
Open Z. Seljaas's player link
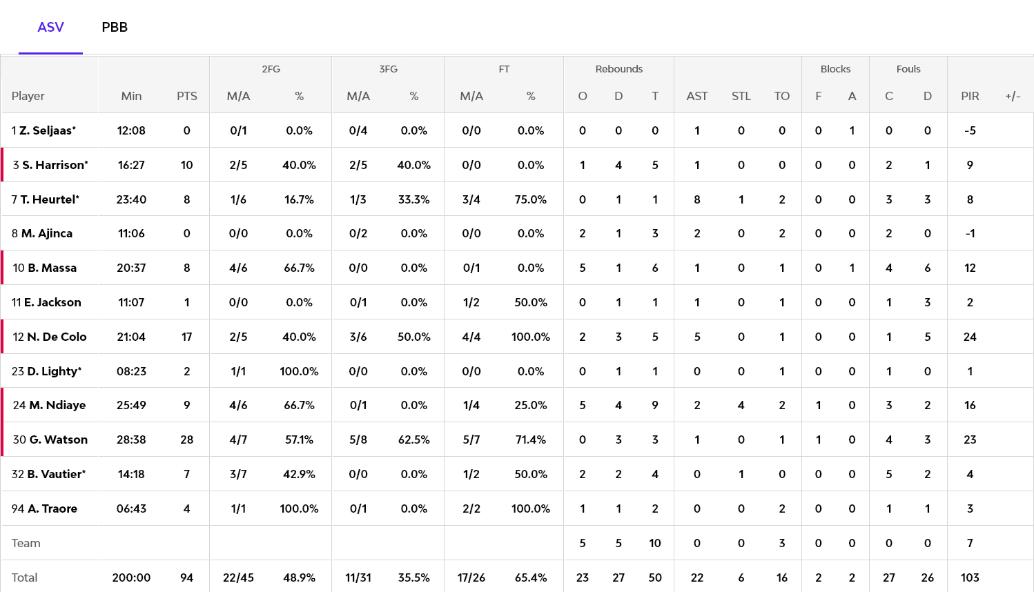coord(47,130)
